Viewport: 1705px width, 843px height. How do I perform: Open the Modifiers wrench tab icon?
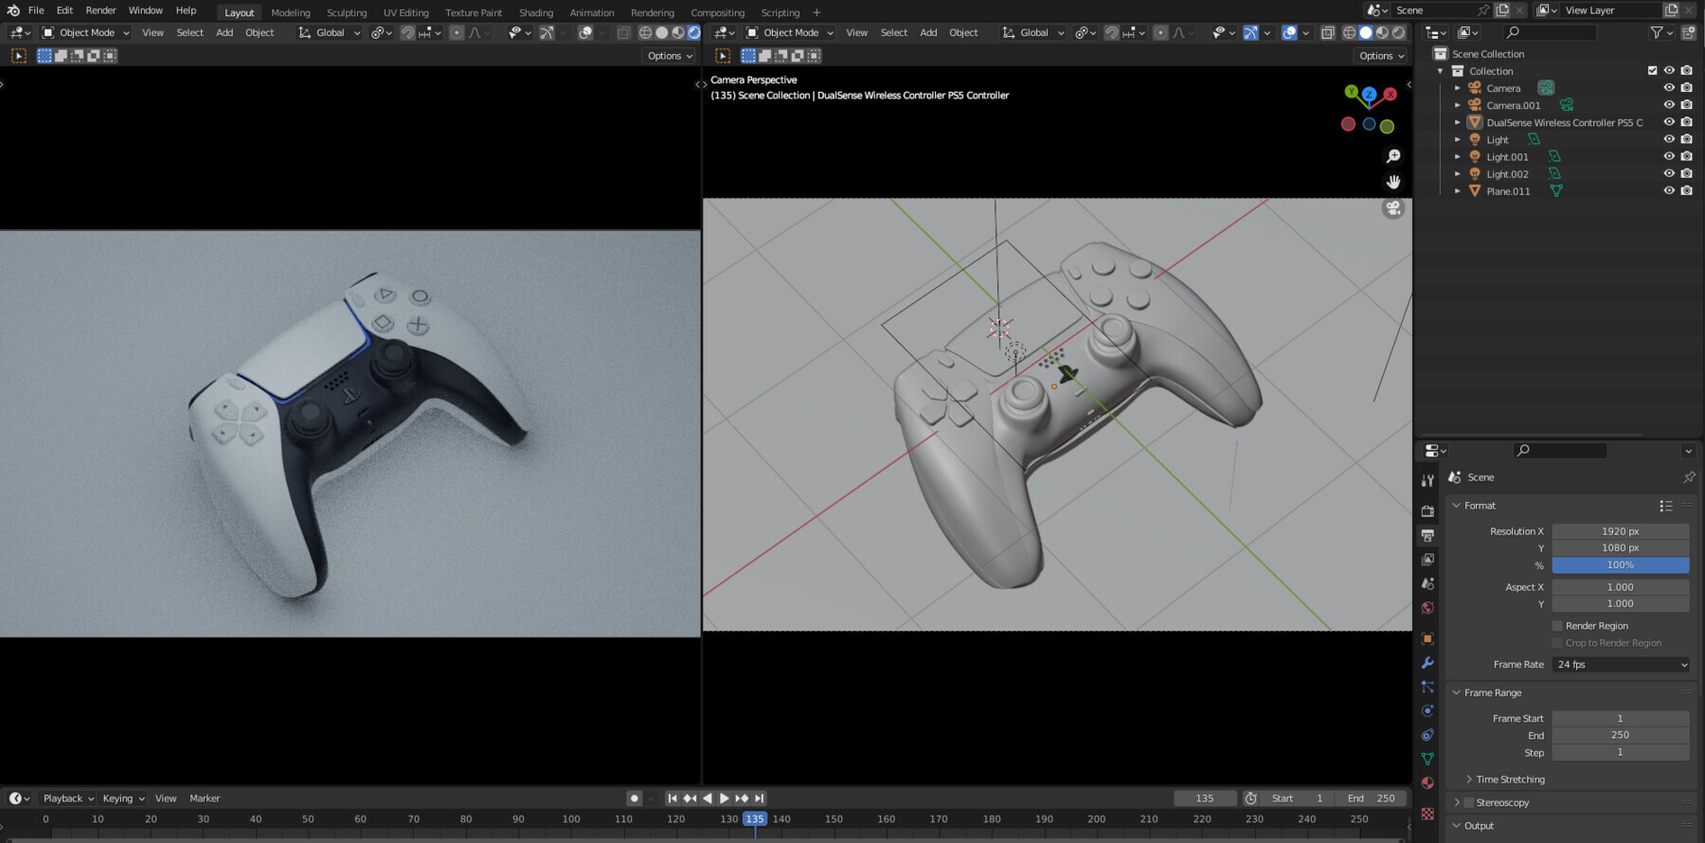click(1427, 662)
